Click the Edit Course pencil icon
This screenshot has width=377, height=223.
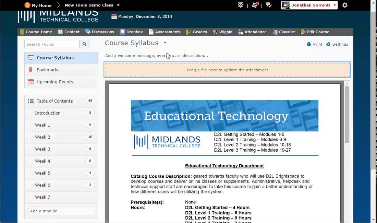click(303, 32)
